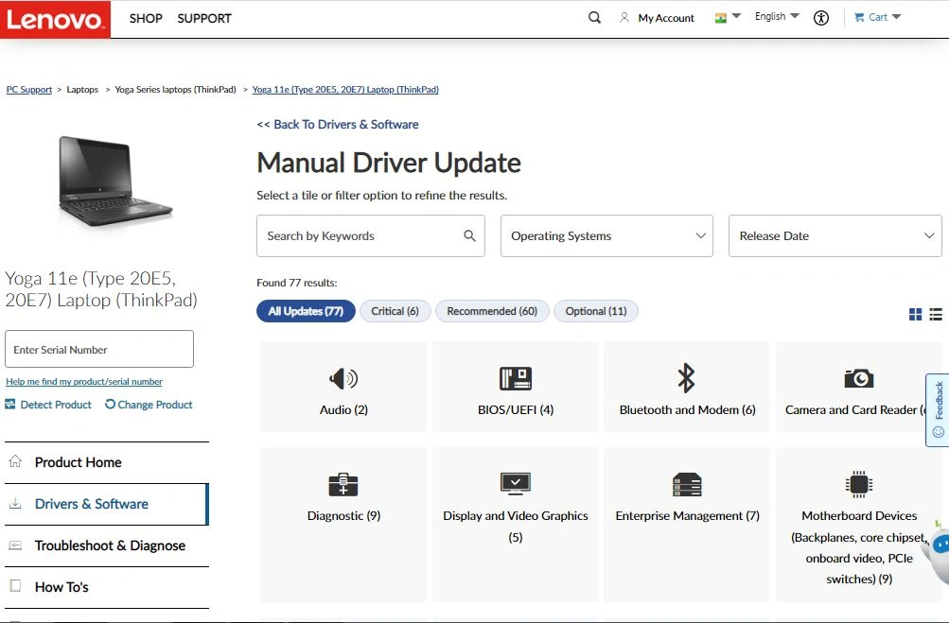Filter by Critical (6) updates

pyautogui.click(x=395, y=311)
